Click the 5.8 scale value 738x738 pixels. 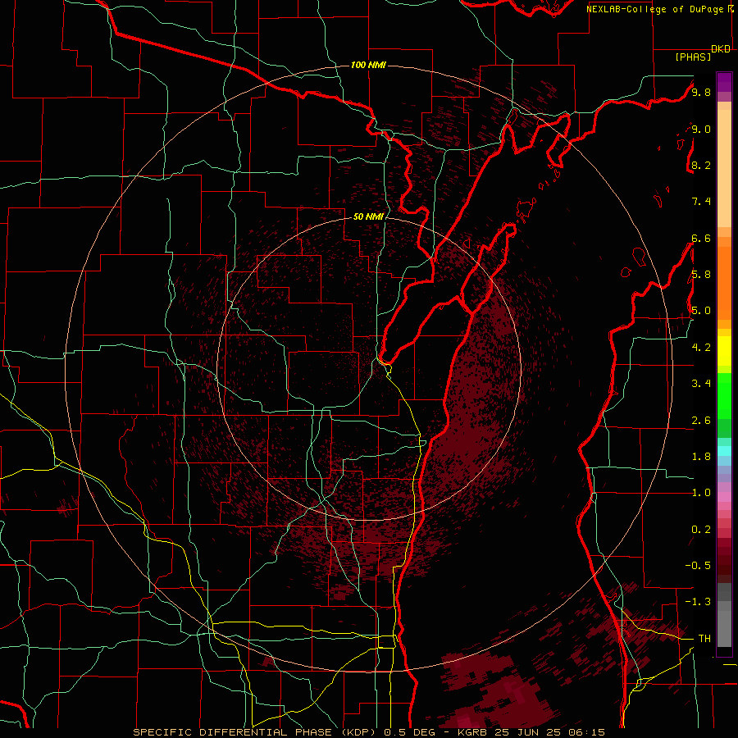point(701,275)
